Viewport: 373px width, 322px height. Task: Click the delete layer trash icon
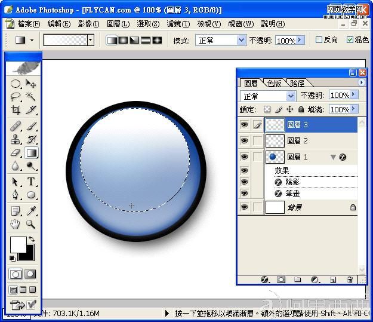pos(350,280)
